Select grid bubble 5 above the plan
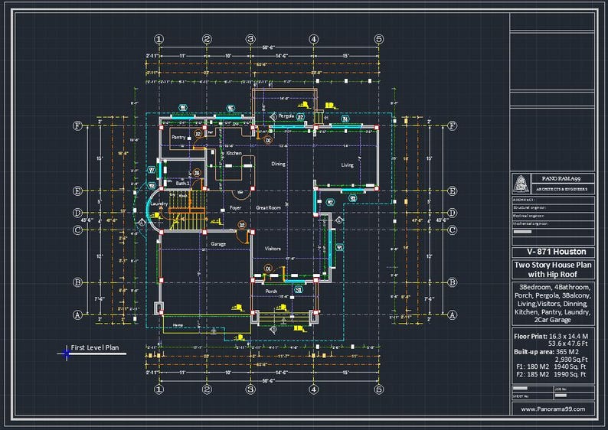Viewport: 608px width, 430px height. 379,39
